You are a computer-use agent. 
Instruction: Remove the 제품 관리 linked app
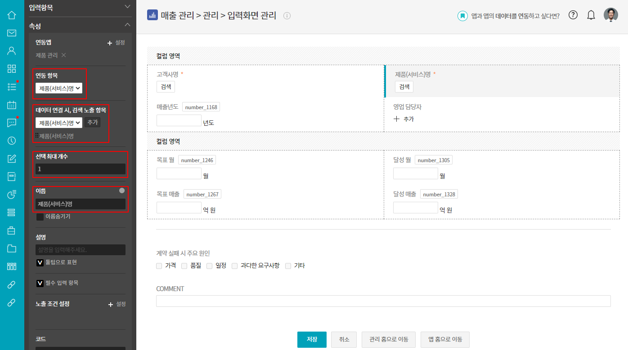pos(63,55)
